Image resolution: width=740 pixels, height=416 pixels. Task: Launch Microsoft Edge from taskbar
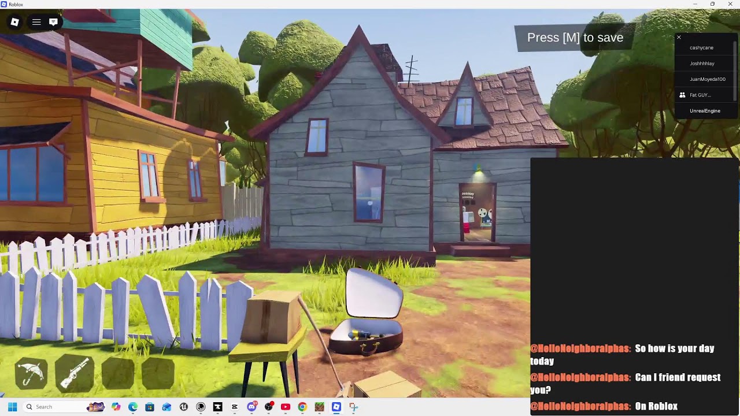click(133, 407)
